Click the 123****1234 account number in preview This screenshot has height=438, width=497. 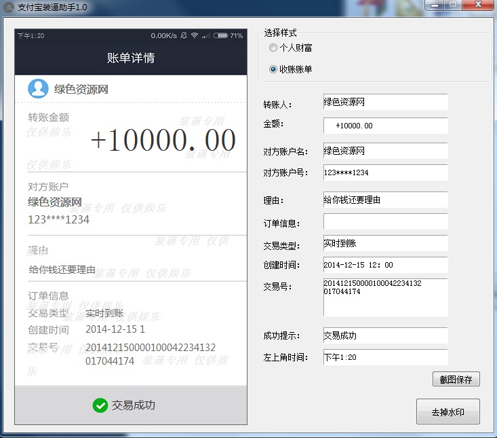point(58,219)
